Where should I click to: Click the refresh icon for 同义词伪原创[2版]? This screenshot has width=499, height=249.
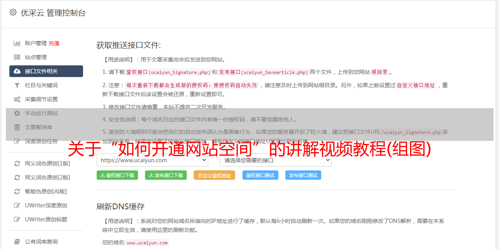click(17, 177)
